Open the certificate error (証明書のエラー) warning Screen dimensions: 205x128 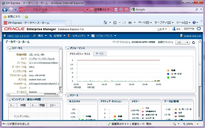(x=101, y=10)
